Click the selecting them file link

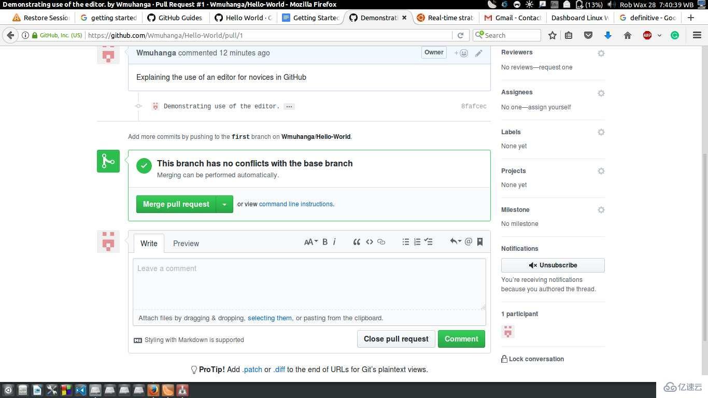click(x=270, y=318)
